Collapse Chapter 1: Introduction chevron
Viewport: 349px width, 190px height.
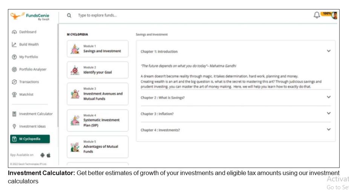coord(329,51)
